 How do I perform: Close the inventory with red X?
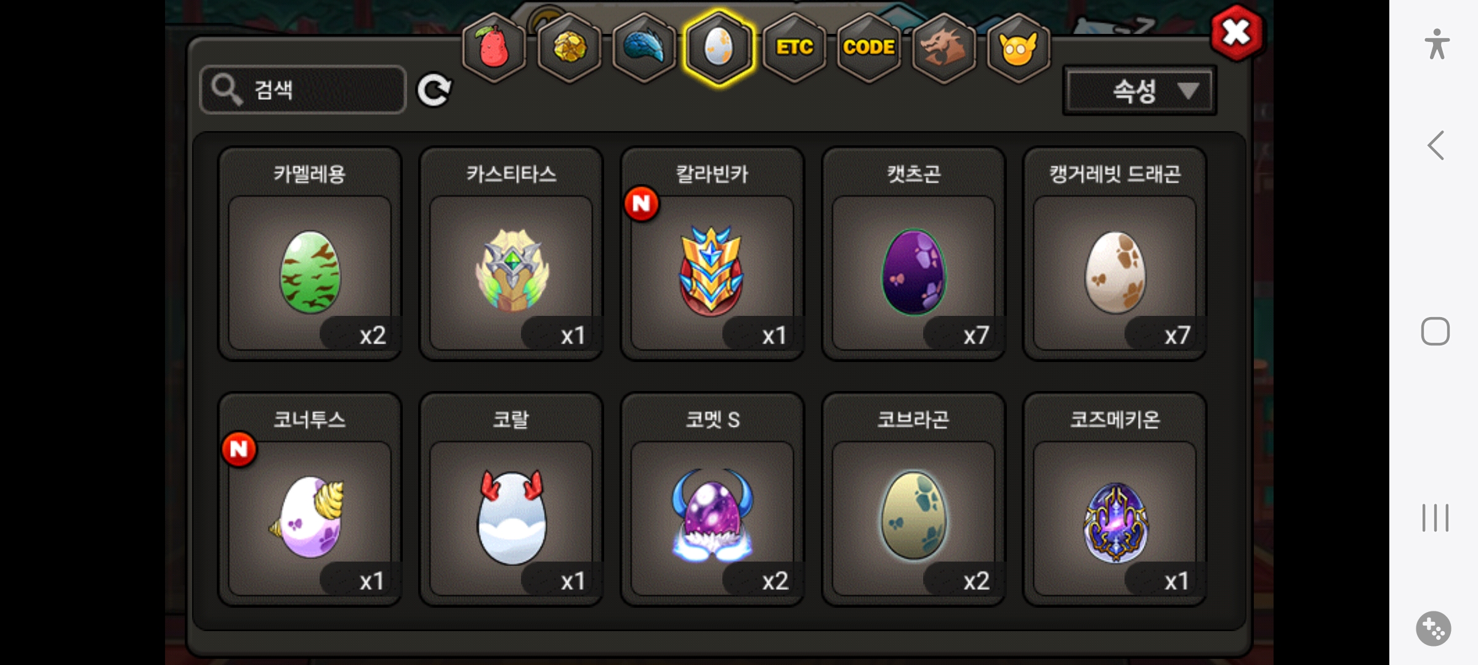click(1237, 33)
